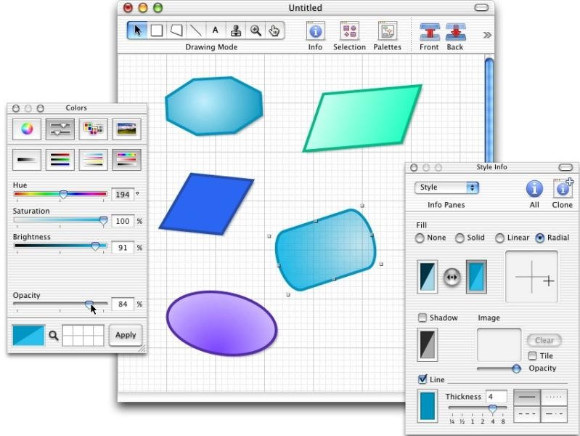The image size is (580, 436).
Task: Switch Colors panel to color sliders
Action: click(x=60, y=129)
